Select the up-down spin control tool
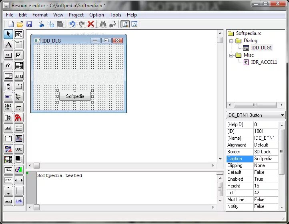 click(8, 118)
